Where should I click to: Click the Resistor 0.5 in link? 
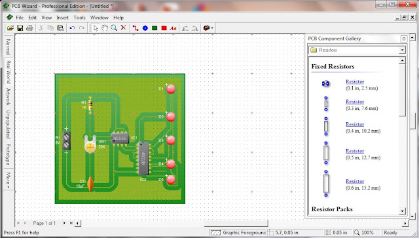point(355,151)
